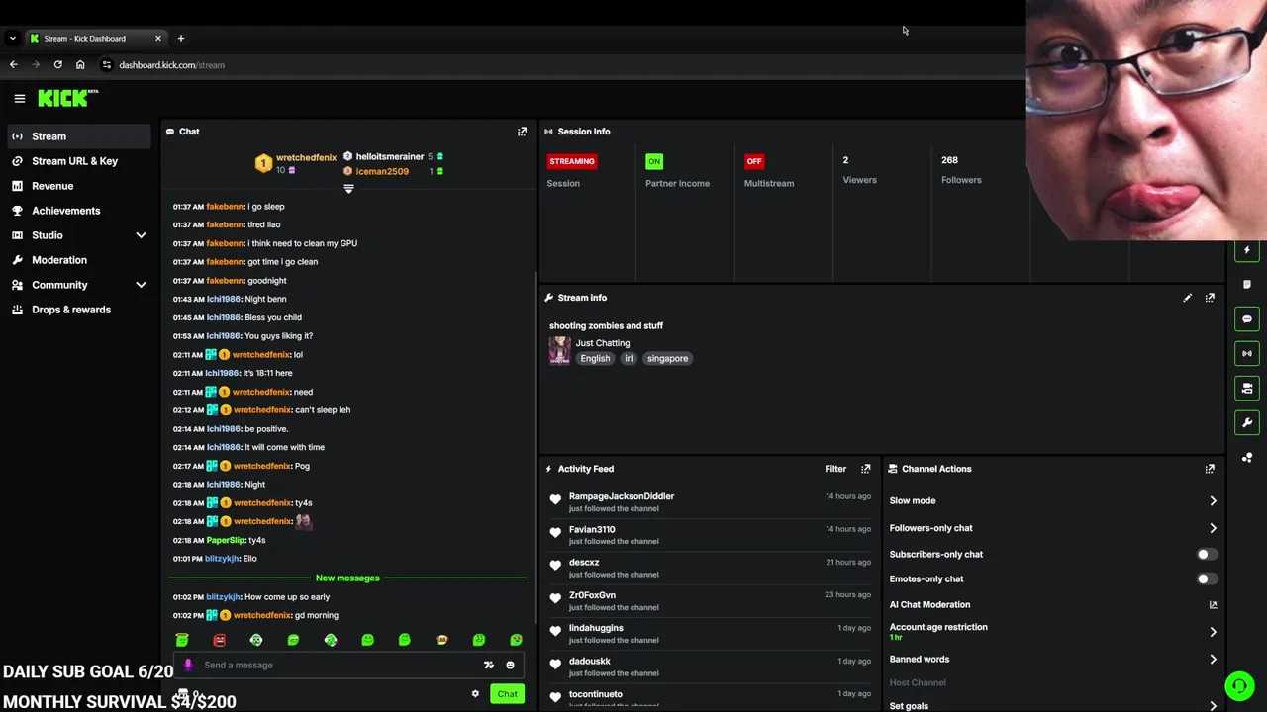
Task: Reload the dashboard page
Action: (57, 64)
